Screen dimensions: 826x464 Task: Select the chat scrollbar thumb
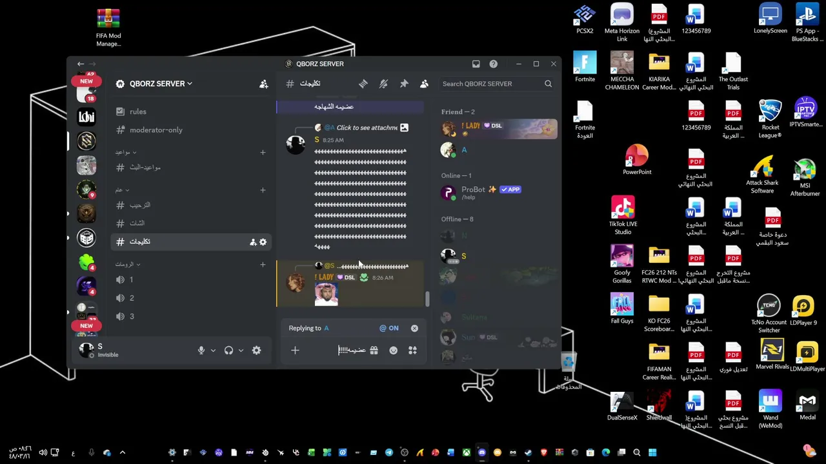(427, 299)
